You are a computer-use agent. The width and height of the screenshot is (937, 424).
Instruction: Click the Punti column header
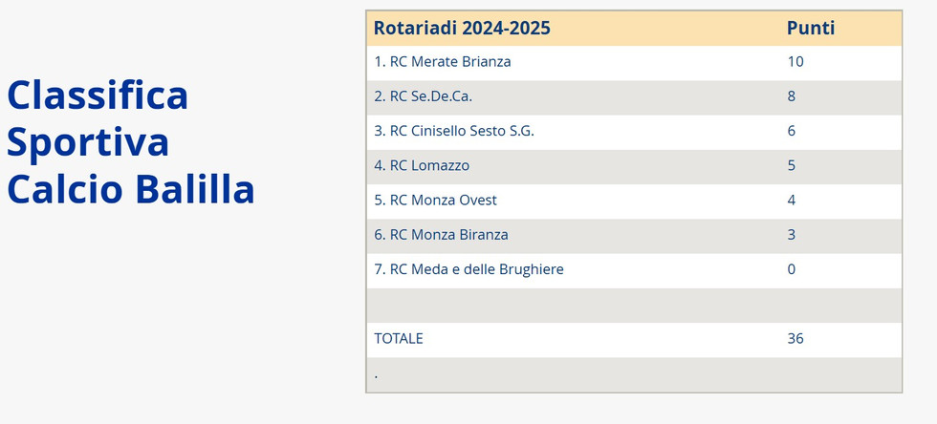[811, 28]
